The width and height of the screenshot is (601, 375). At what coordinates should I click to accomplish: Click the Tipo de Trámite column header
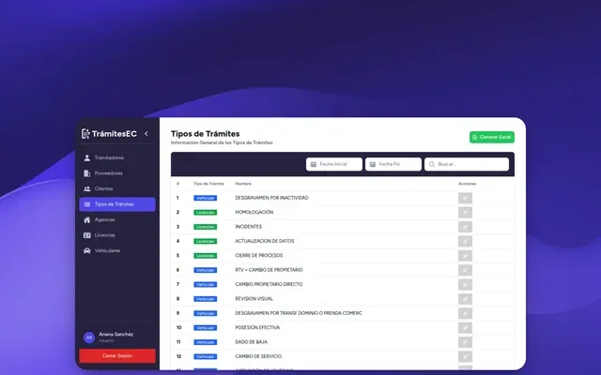click(x=208, y=184)
